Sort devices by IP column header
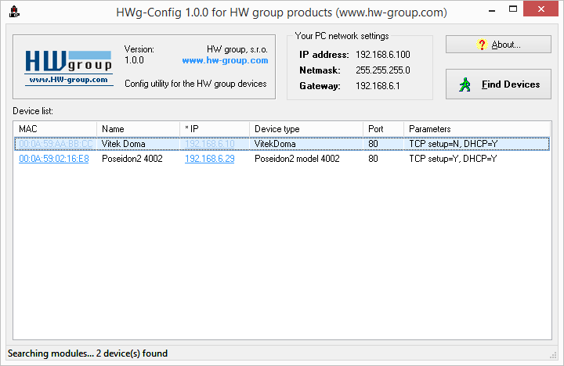 point(215,129)
